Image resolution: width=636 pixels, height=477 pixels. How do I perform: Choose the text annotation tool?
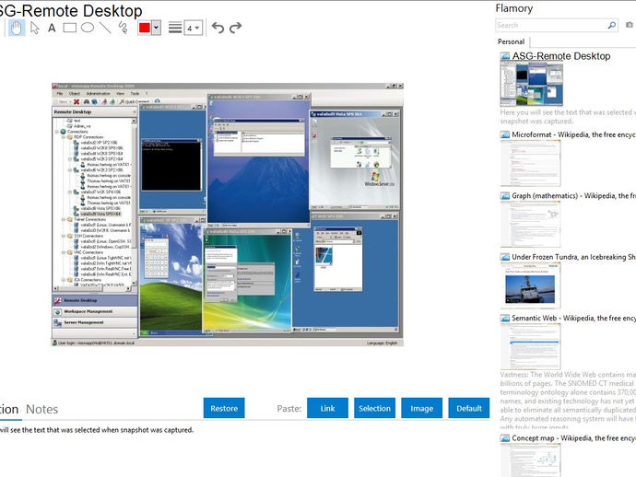(x=52, y=28)
